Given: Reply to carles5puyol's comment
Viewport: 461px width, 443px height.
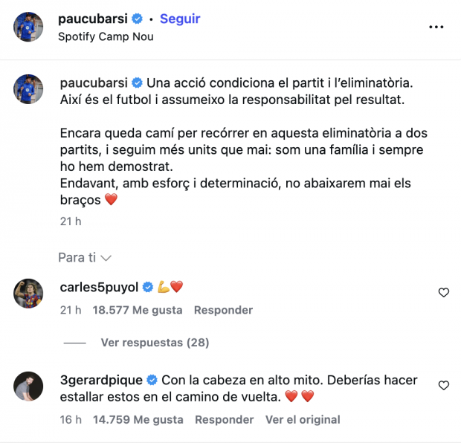Looking at the screenshot, I should (223, 310).
